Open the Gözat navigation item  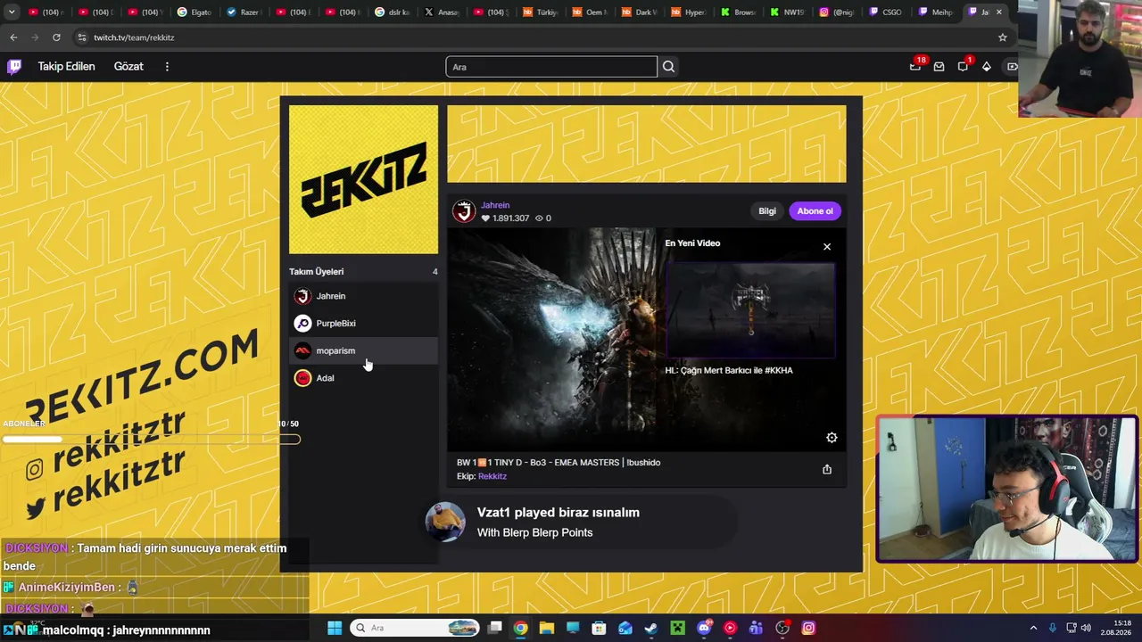click(128, 66)
